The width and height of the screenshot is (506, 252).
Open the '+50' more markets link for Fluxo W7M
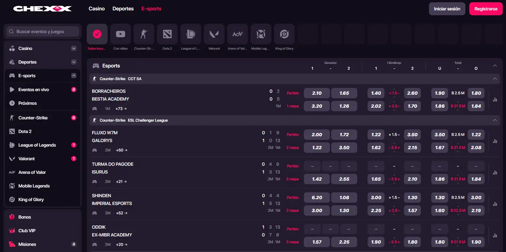121,150
